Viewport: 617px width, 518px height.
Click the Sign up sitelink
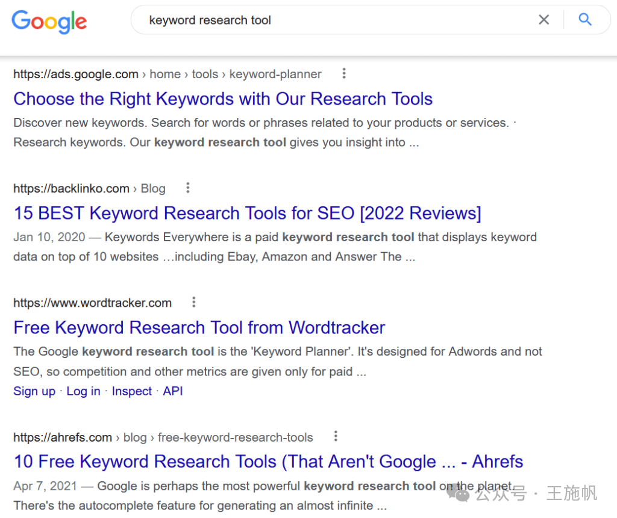point(34,392)
